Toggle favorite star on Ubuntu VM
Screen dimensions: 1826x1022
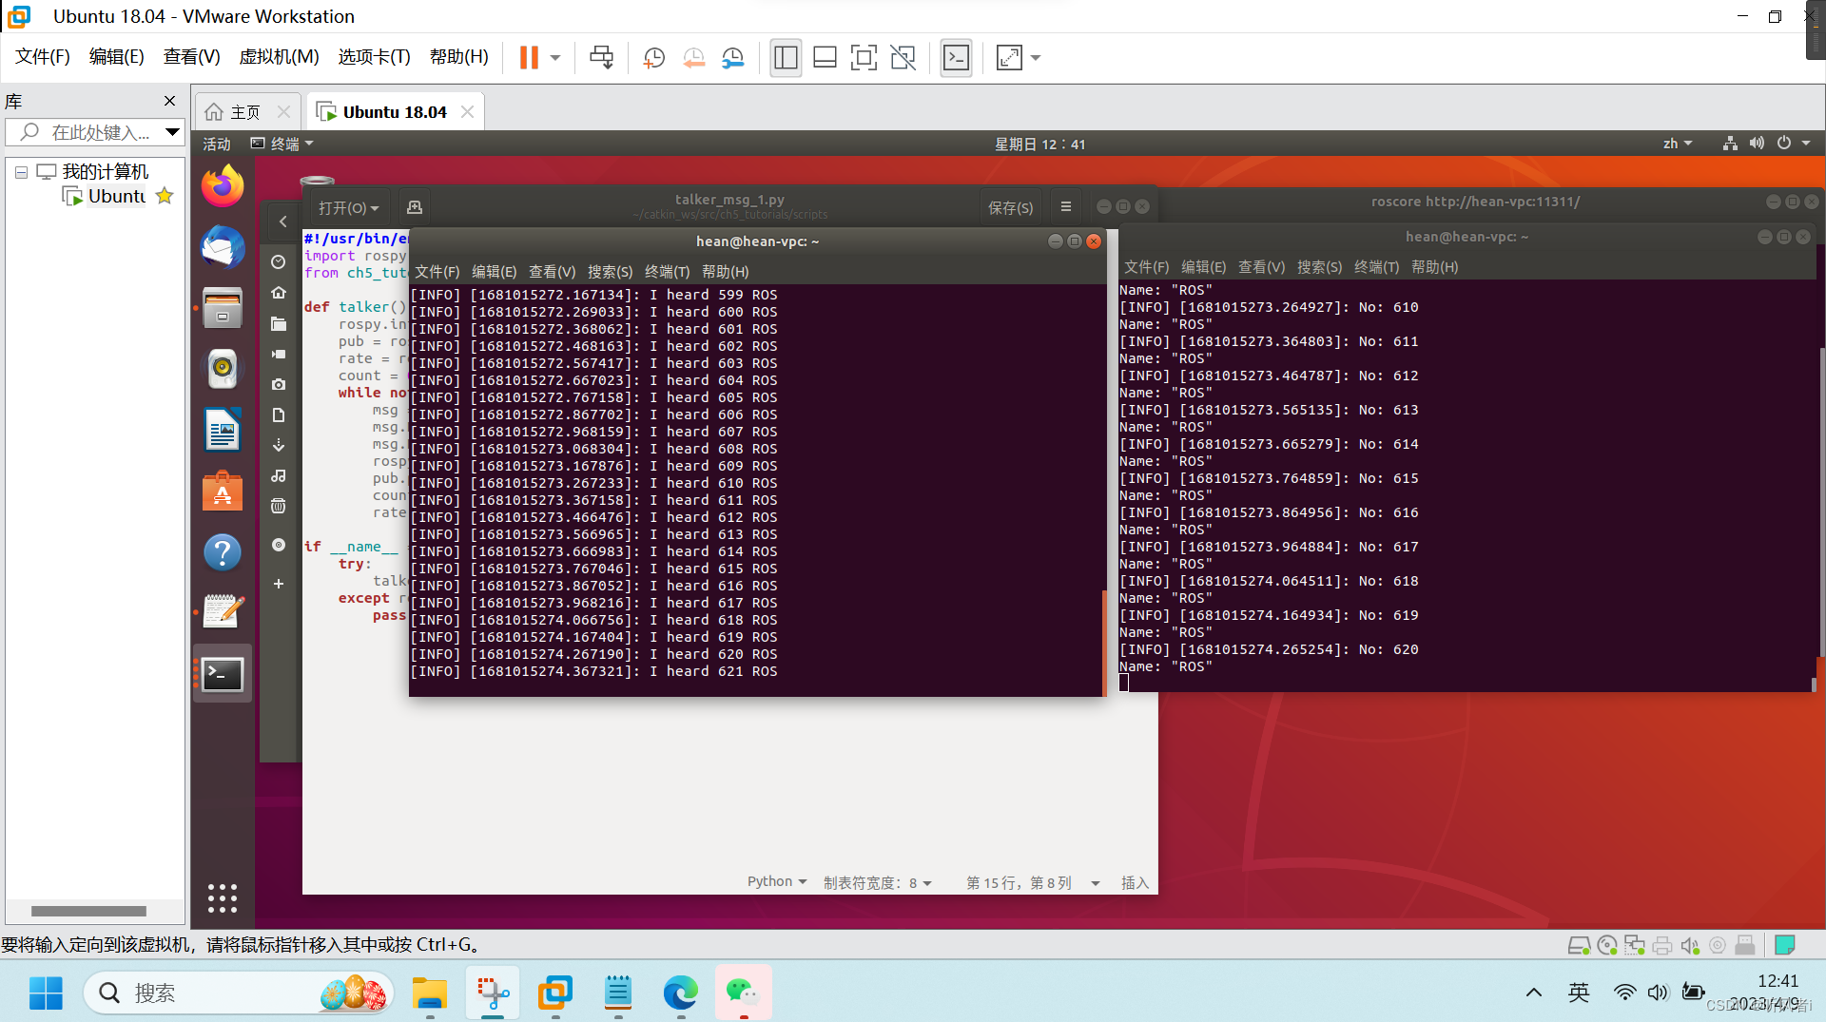pos(165,196)
